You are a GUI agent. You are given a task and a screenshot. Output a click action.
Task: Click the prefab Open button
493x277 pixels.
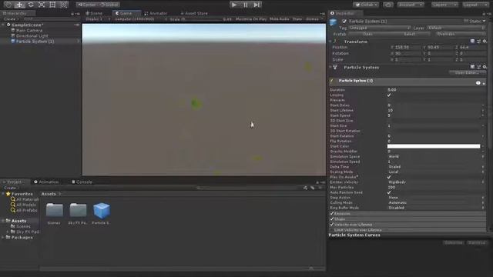tap(367, 34)
